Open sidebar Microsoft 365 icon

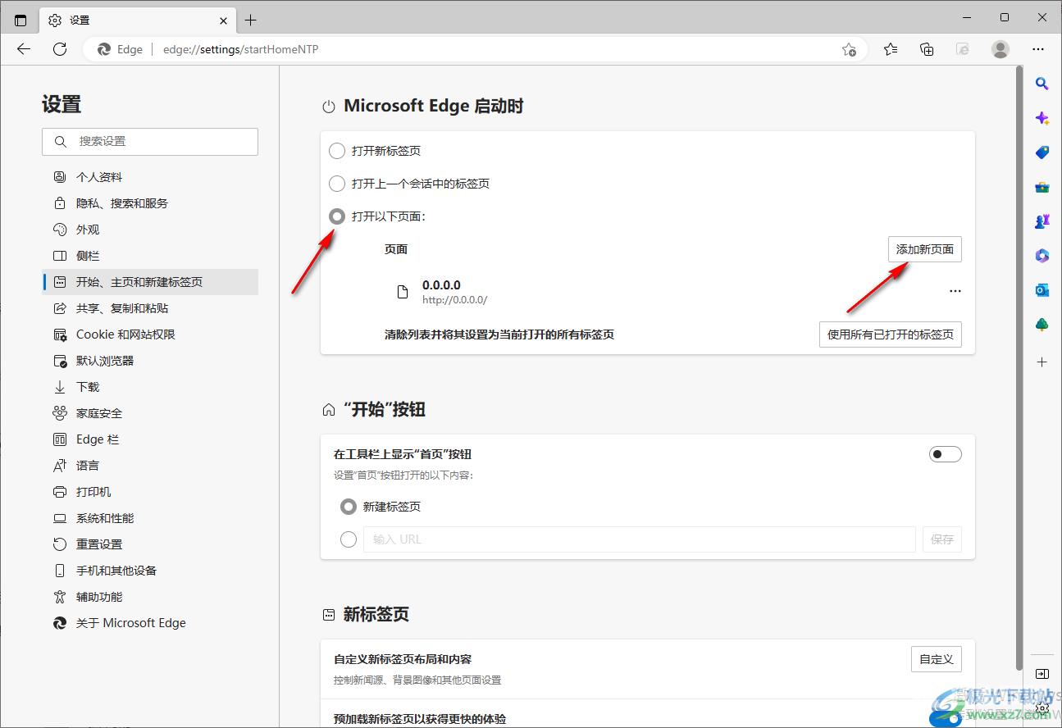coord(1041,256)
